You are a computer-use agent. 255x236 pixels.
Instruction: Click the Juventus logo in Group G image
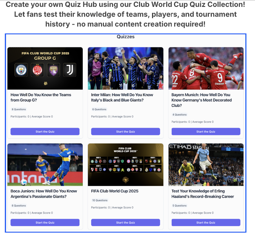[x=70, y=70]
